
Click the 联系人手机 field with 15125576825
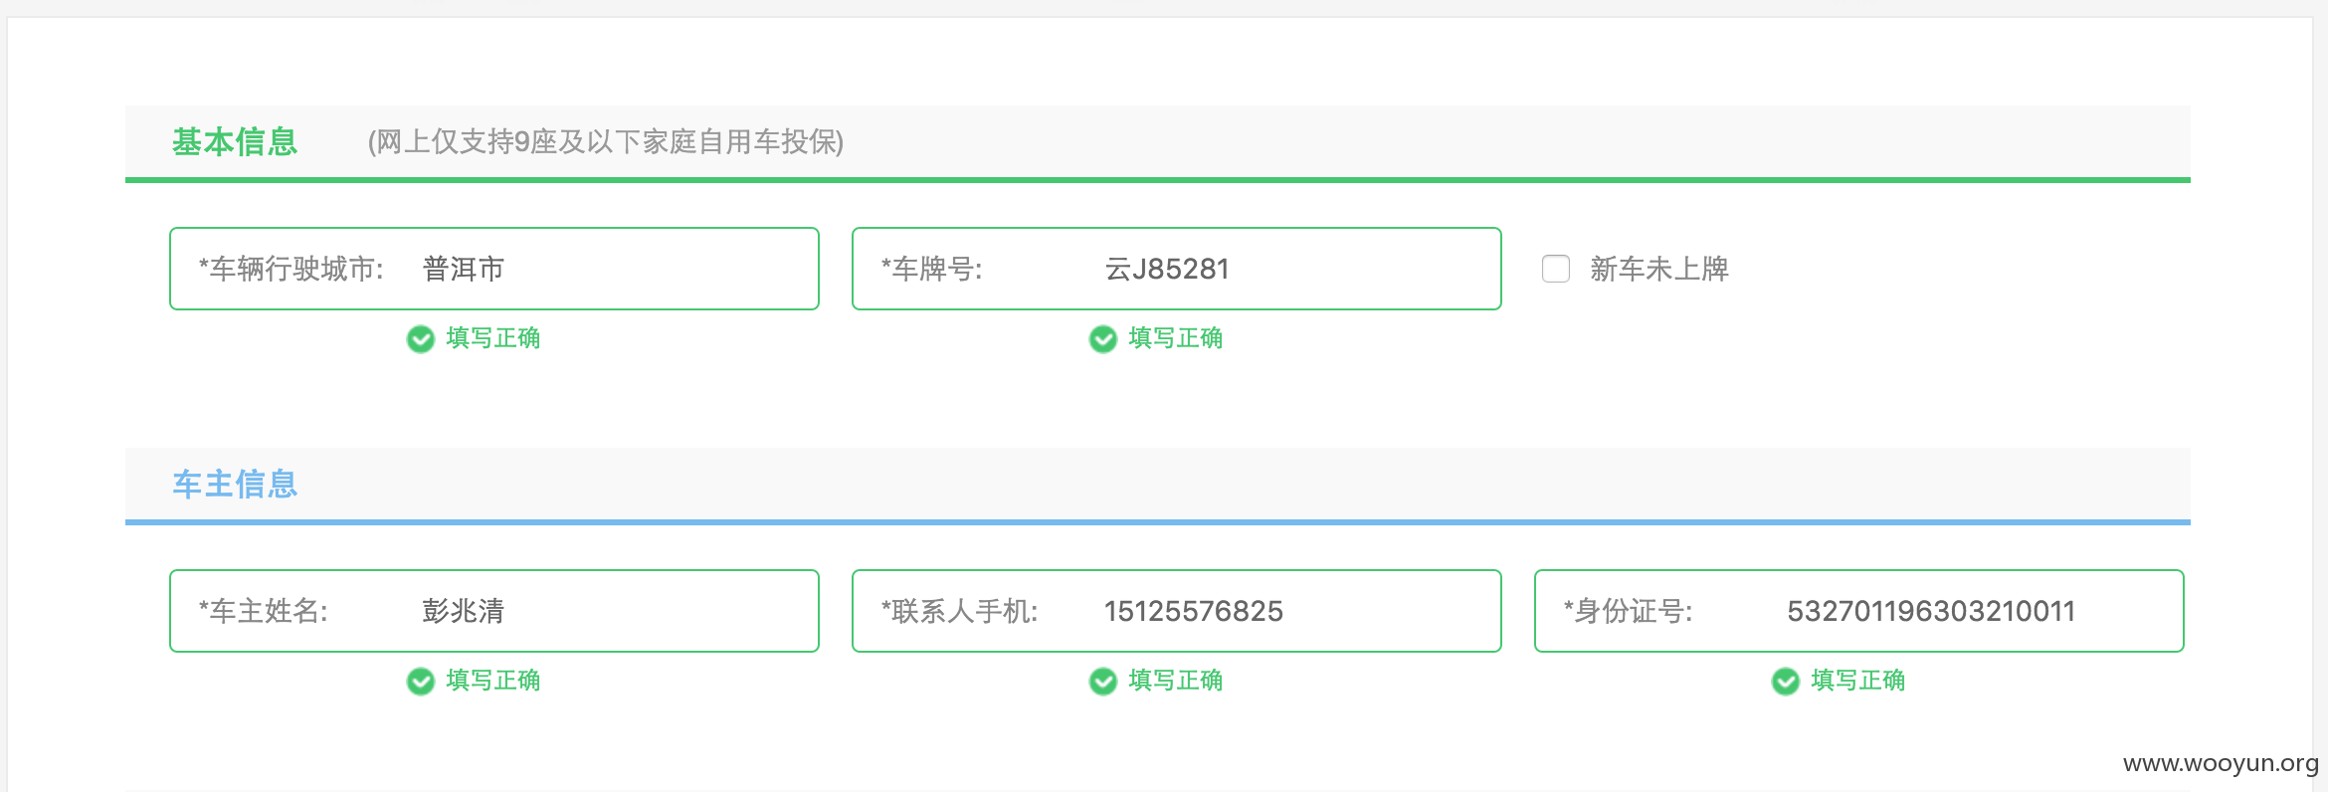click(x=1177, y=611)
